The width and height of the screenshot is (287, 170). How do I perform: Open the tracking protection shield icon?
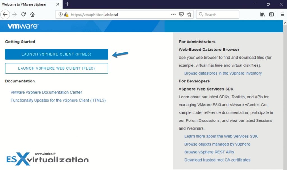click(x=181, y=14)
